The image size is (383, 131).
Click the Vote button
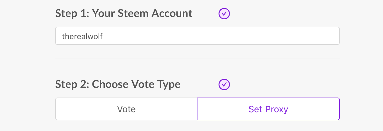[x=126, y=109]
